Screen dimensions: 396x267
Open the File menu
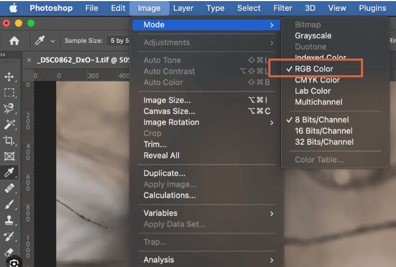[x=92, y=8]
